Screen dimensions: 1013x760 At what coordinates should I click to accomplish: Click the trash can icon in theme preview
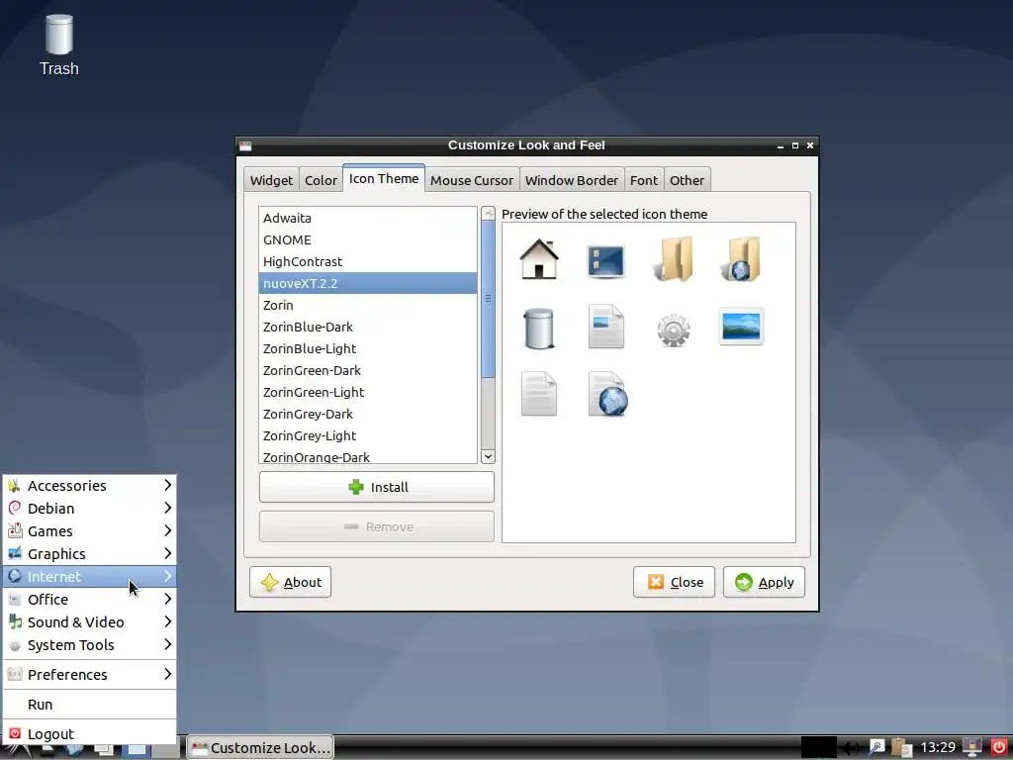pyautogui.click(x=539, y=329)
